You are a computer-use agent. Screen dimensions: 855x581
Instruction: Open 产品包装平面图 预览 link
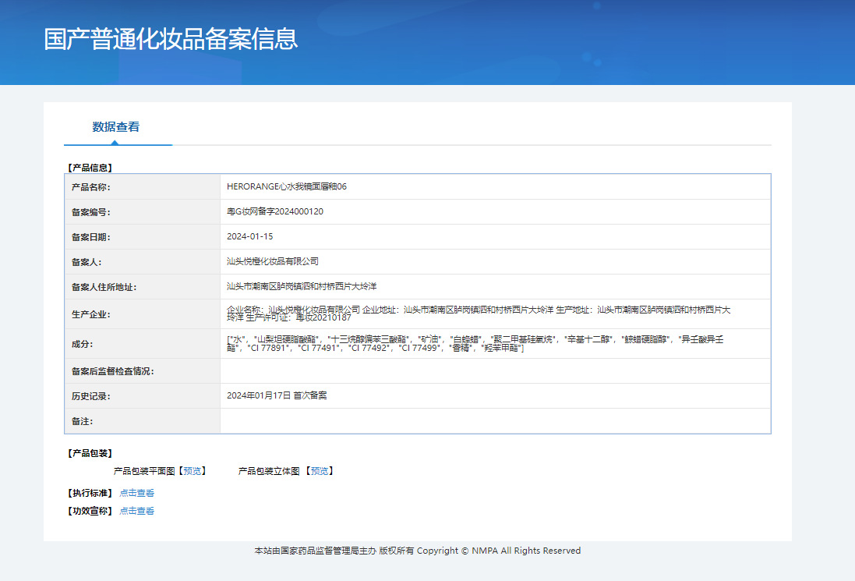click(x=192, y=471)
